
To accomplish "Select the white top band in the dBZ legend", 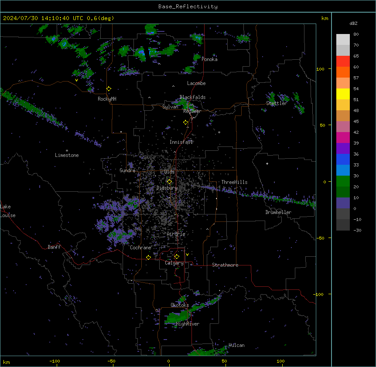I will pos(343,39).
